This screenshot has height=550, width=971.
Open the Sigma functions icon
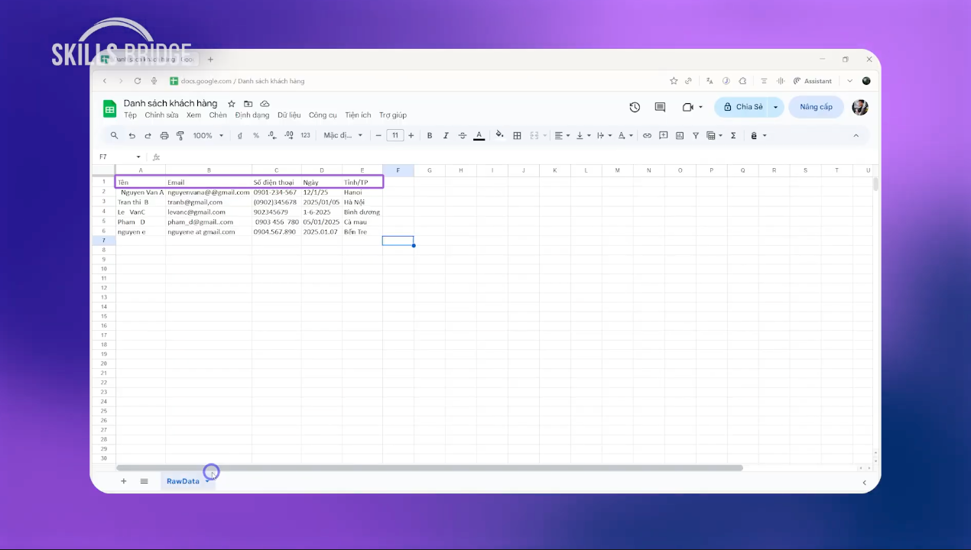(733, 136)
